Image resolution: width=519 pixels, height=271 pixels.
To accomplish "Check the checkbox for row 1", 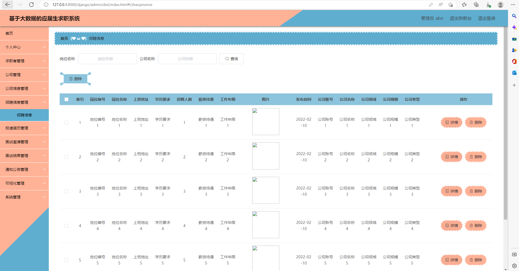I will 66,123.
